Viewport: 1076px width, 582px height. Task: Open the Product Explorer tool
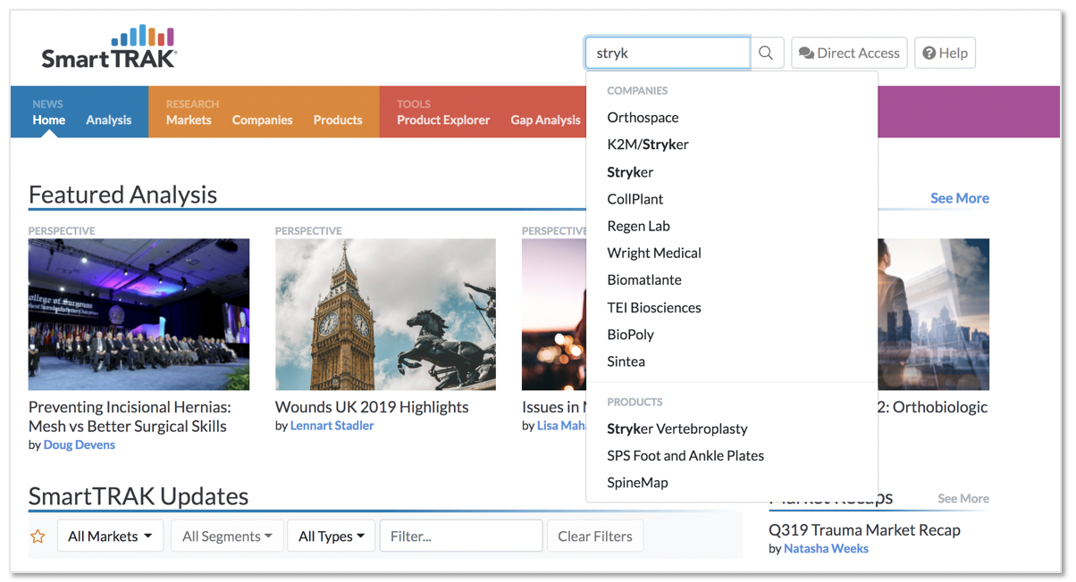pyautogui.click(x=442, y=119)
